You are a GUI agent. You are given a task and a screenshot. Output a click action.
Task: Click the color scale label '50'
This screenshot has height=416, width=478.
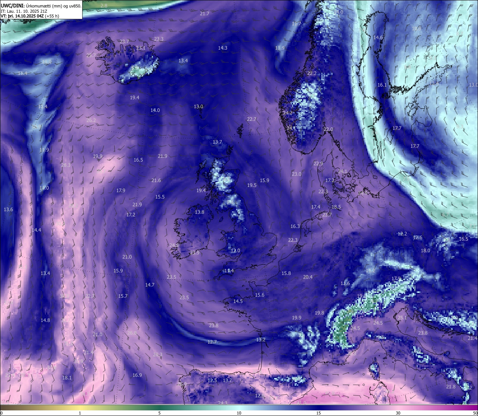[x=475, y=413]
